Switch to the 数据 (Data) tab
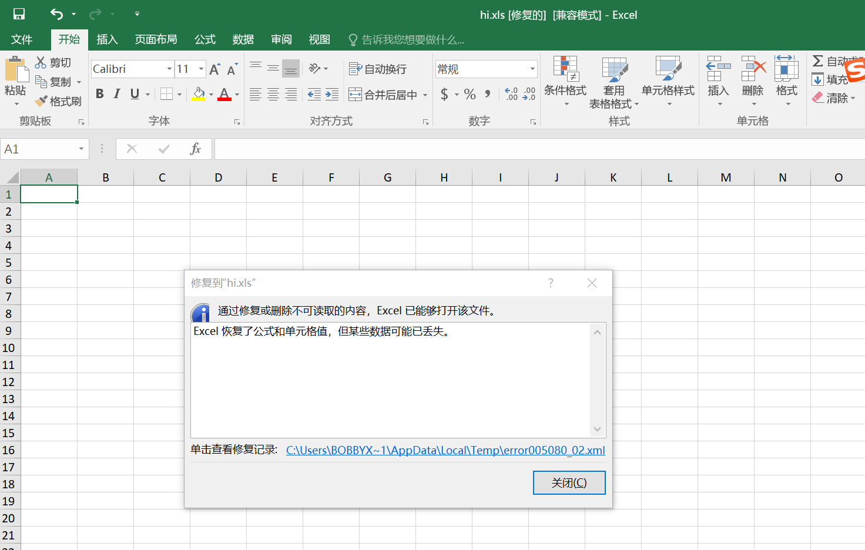The height and width of the screenshot is (550, 865). pos(243,39)
